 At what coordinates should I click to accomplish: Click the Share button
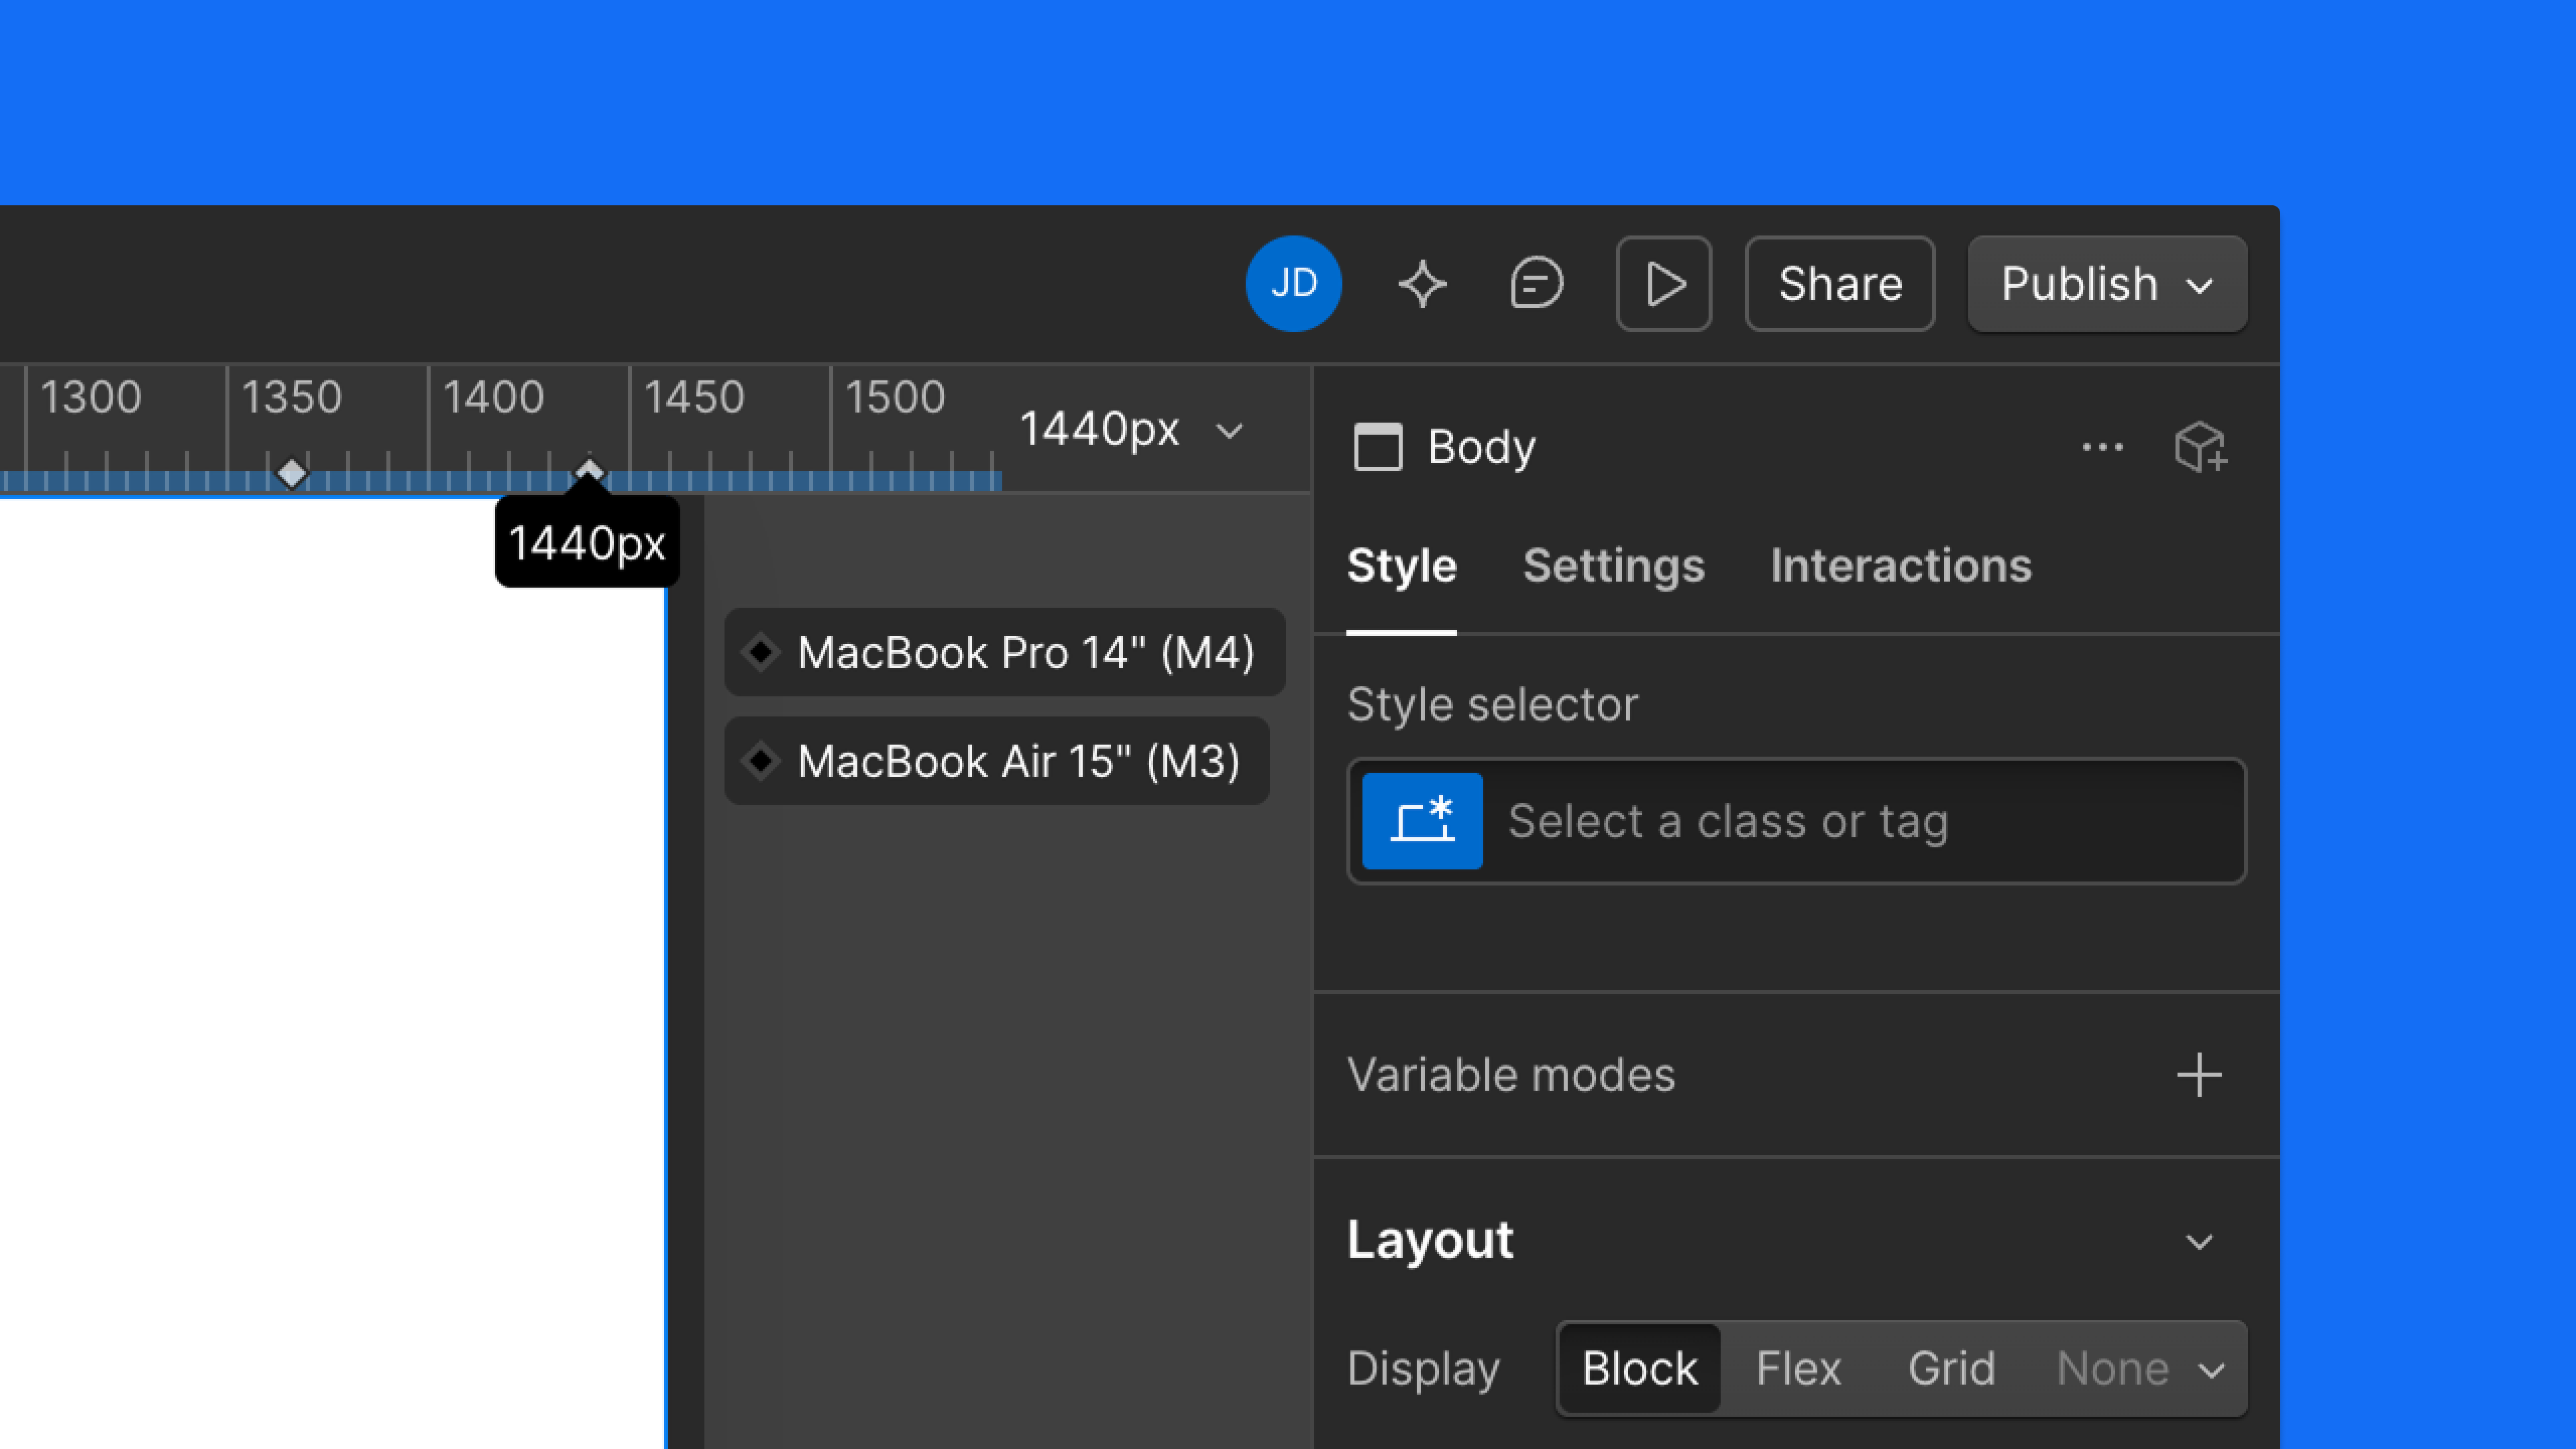pyautogui.click(x=1839, y=283)
